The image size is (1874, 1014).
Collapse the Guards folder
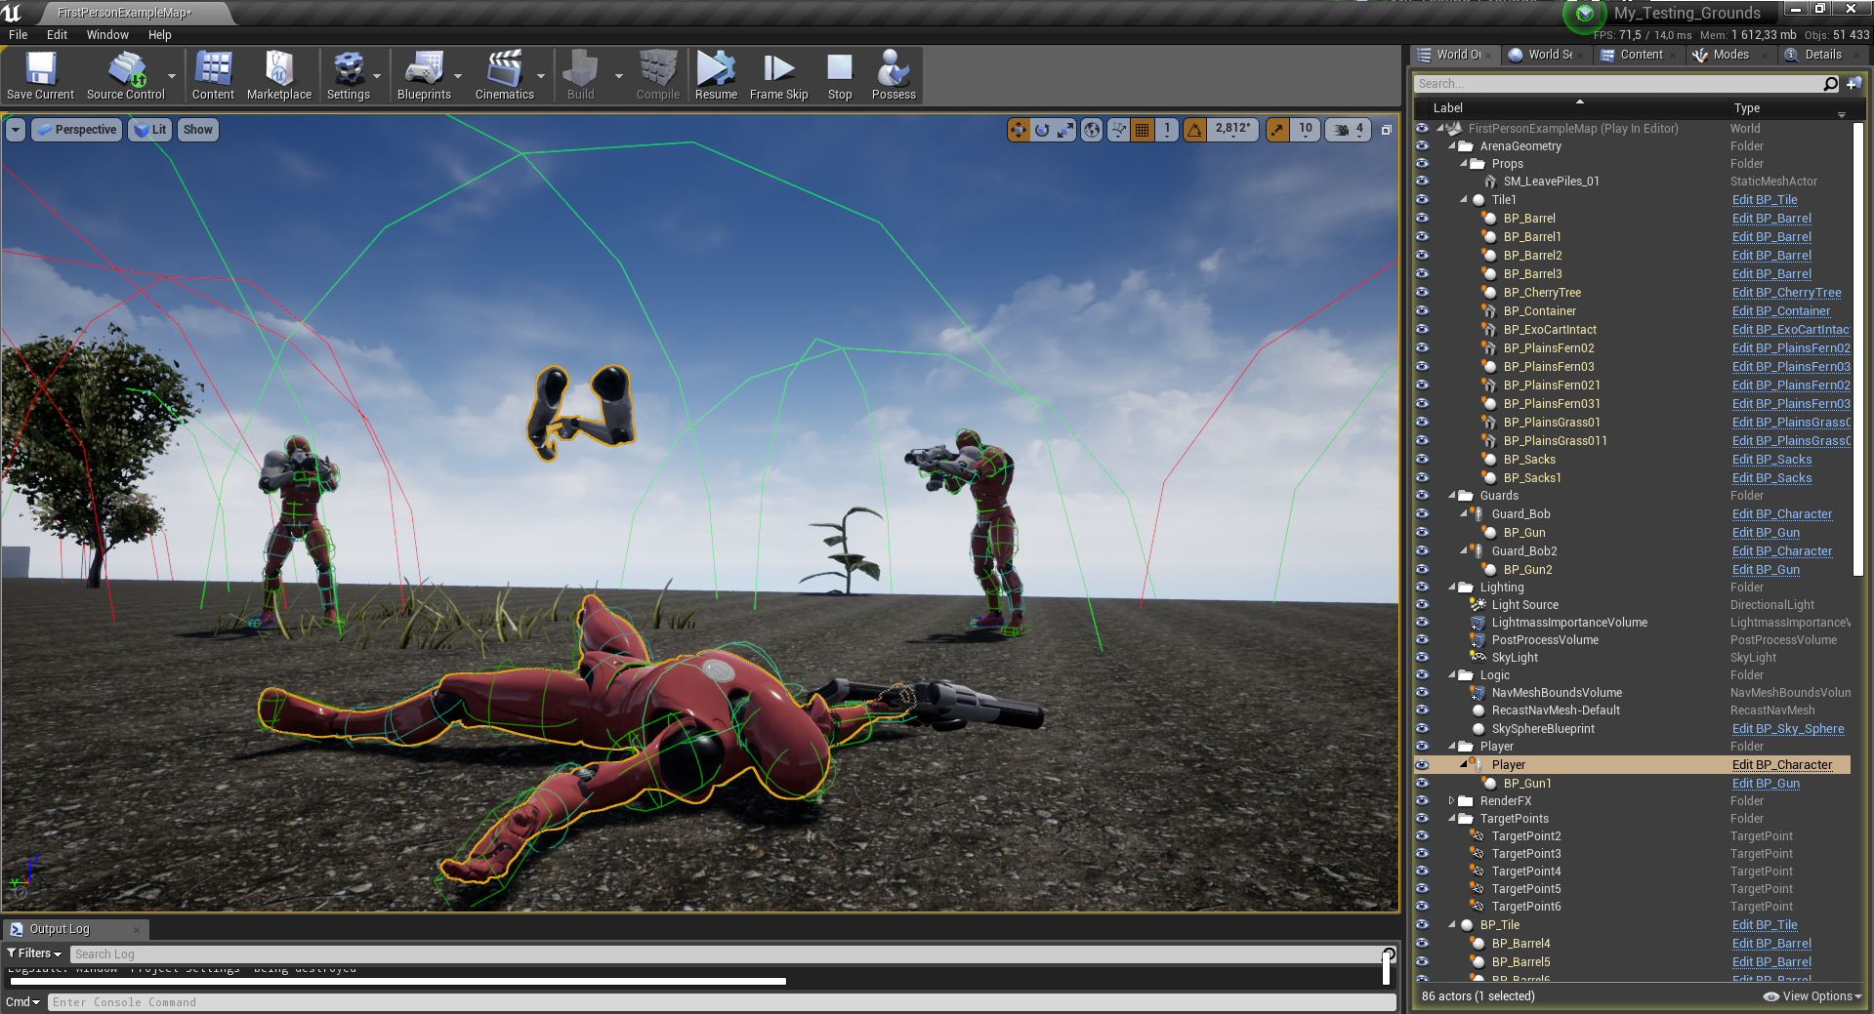tap(1451, 496)
